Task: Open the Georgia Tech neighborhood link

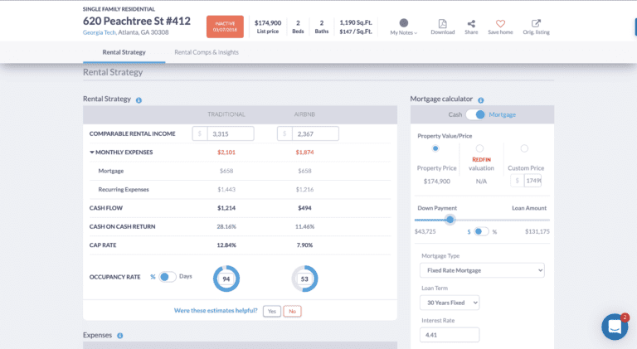Action: pos(99,32)
